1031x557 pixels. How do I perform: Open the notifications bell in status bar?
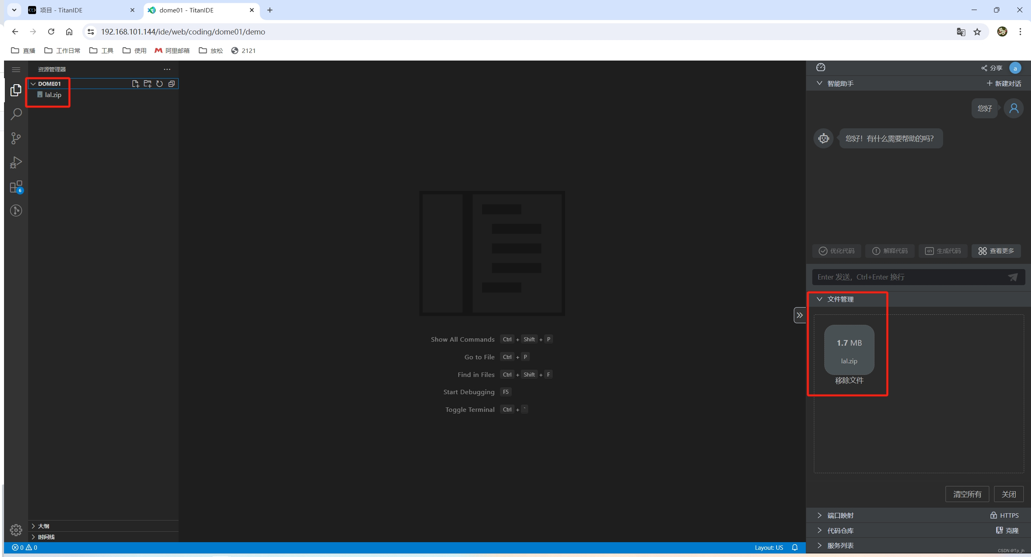795,547
